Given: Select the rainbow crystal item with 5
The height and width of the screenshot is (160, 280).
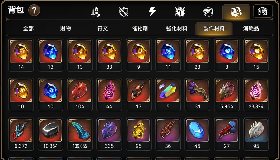Looking at the screenshot, I should tap(168, 94).
